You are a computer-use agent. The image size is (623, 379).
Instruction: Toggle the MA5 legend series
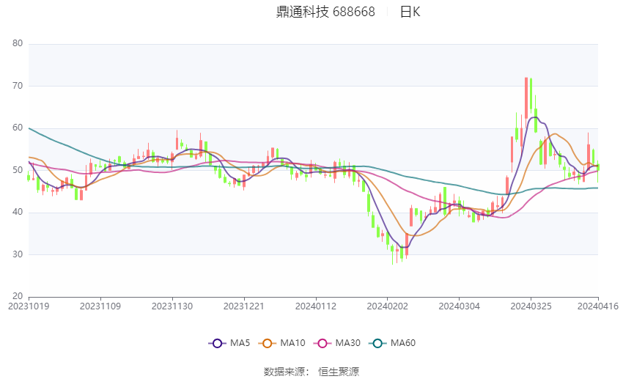point(229,343)
